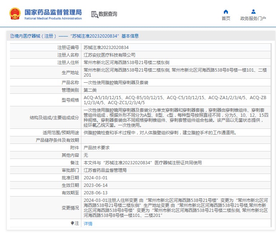Click approval department 江苏省药品监督管理局
This screenshot has width=276, height=233.
[x=105, y=170]
